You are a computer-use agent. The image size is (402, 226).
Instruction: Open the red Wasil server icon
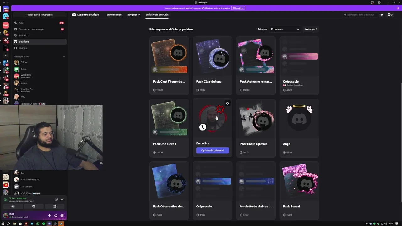point(6,25)
